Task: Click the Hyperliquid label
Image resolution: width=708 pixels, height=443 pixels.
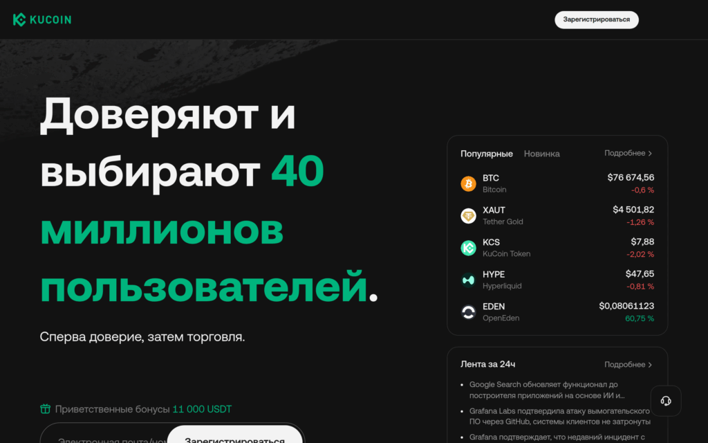Action: (x=502, y=286)
